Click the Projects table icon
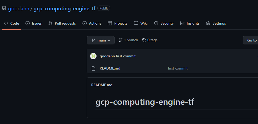Screen dimensions: 258x124 coord(110,24)
